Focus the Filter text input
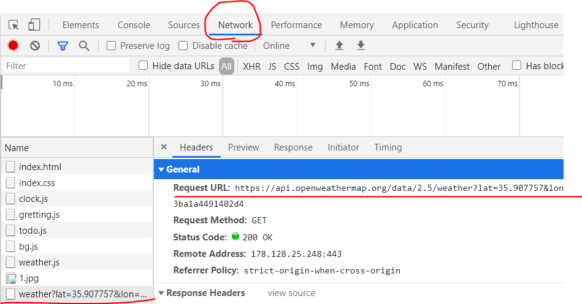Viewport: 582px width, 304px height. pos(66,66)
